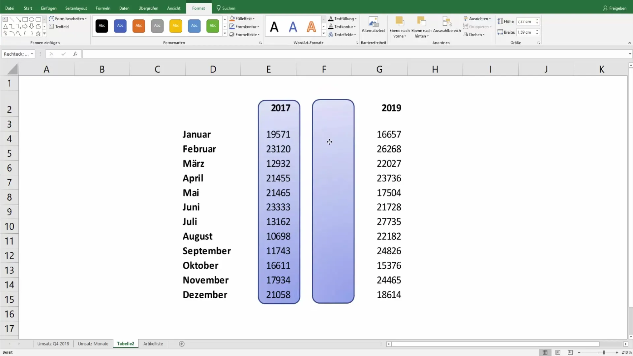Screen dimensions: 633x356
Task: Click the orange Formenarten style
Action: 138,25
